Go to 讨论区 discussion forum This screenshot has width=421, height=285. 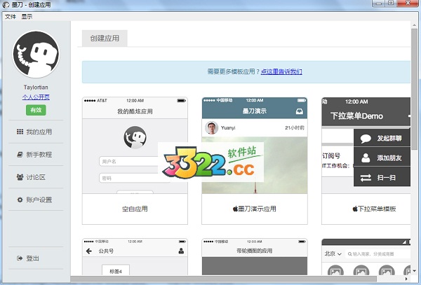click(35, 177)
